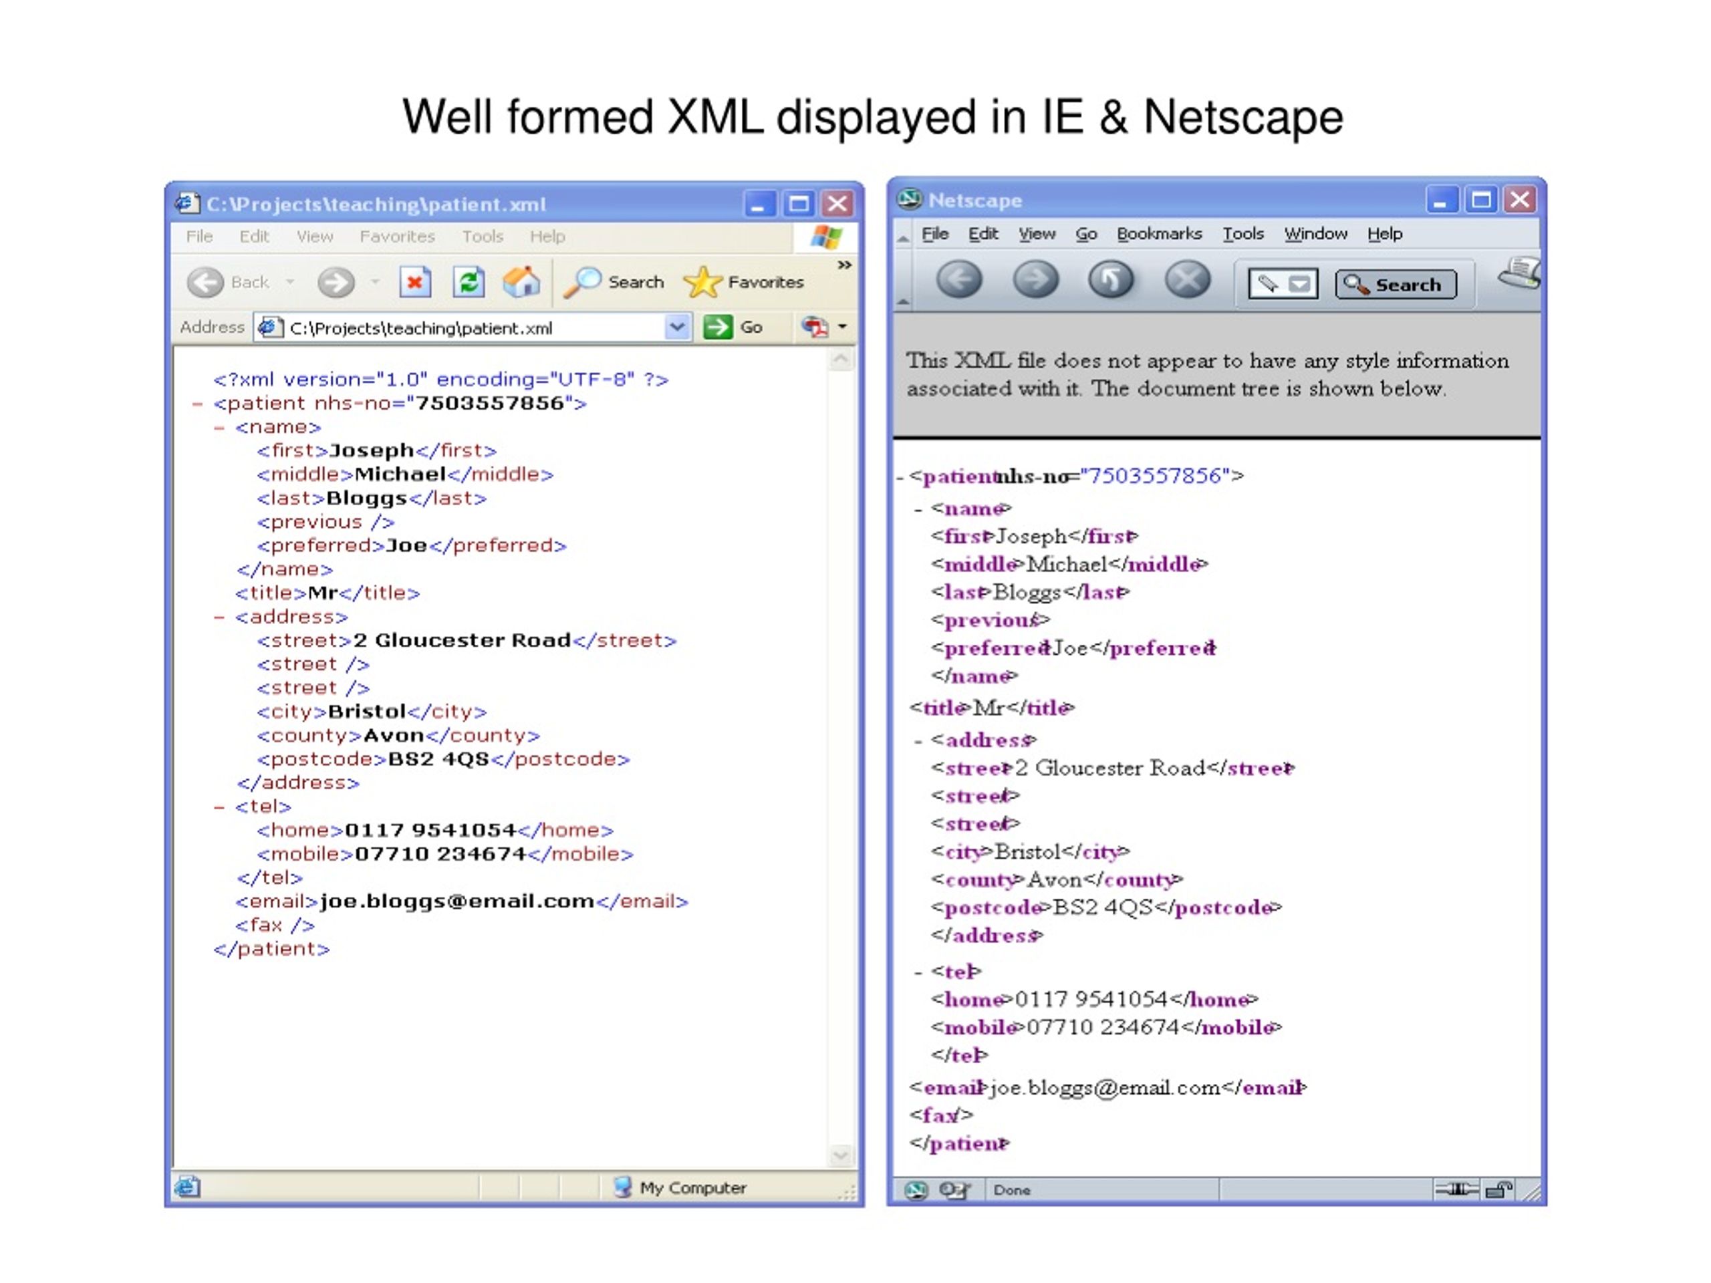The width and height of the screenshot is (1711, 1283).
Task: Open the IE Forward history dropdown arrow
Action: [x=375, y=282]
